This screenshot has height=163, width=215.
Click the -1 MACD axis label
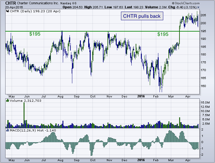click(x=202, y=149)
